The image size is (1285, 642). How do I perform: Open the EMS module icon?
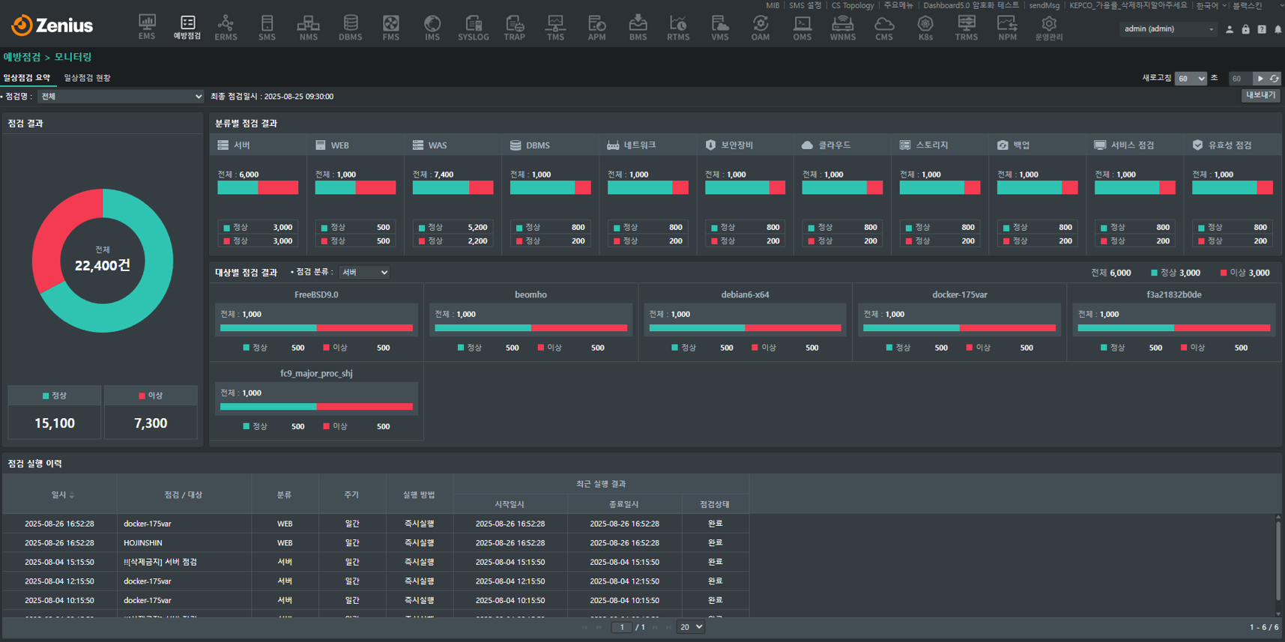pos(147,27)
